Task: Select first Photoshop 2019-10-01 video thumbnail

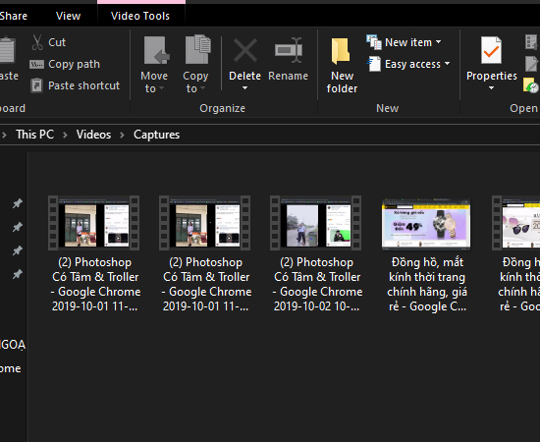Action: [93, 223]
